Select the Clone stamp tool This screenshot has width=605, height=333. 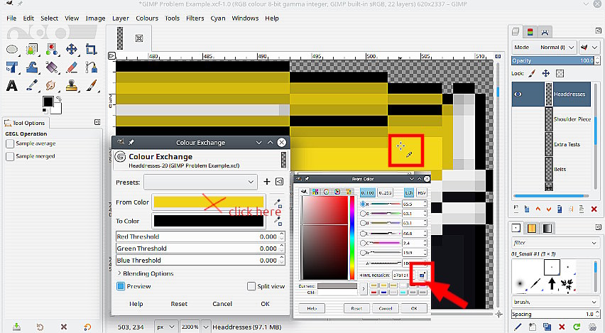coord(72,86)
